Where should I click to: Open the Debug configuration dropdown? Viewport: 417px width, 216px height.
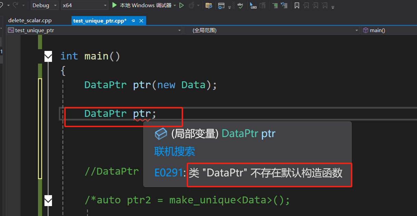[x=44, y=5]
